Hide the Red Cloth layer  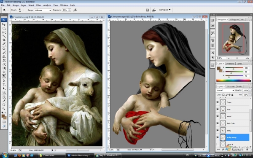click(x=218, y=123)
